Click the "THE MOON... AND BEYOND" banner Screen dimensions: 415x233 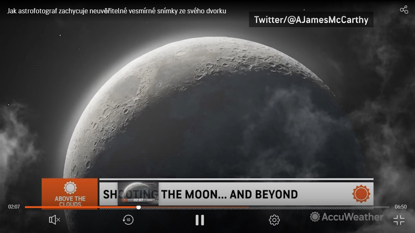(x=229, y=195)
